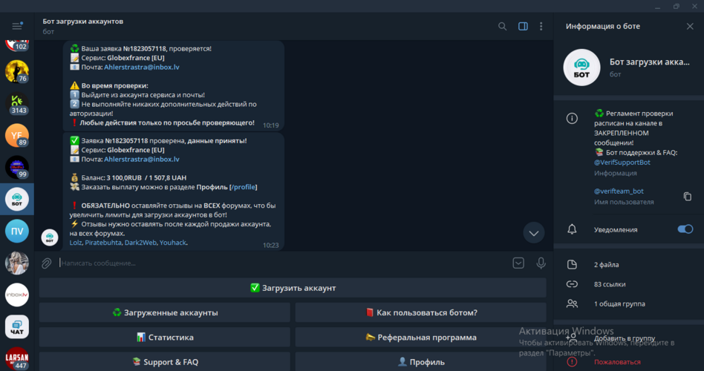Open the ЧАТ chat in sidebar
704x371 pixels.
pyautogui.click(x=17, y=326)
